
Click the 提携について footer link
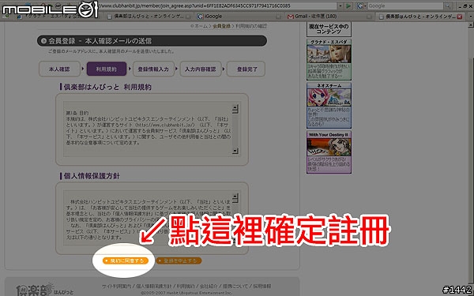coord(235,286)
